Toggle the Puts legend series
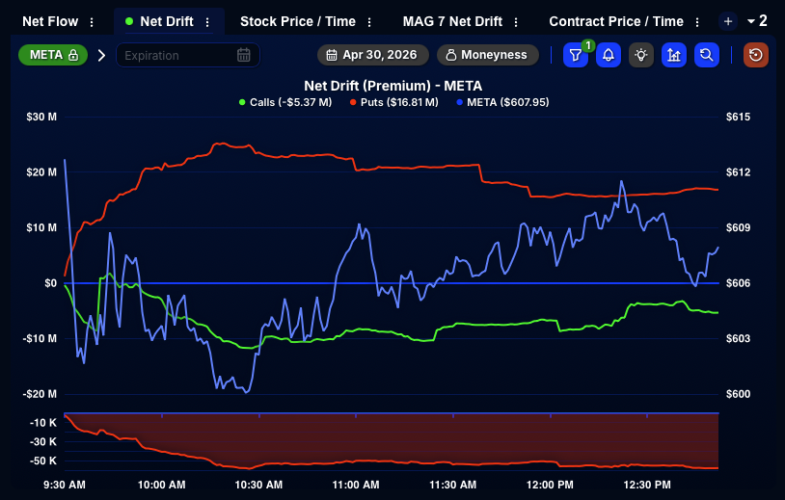The height and width of the screenshot is (500, 785). [x=394, y=102]
